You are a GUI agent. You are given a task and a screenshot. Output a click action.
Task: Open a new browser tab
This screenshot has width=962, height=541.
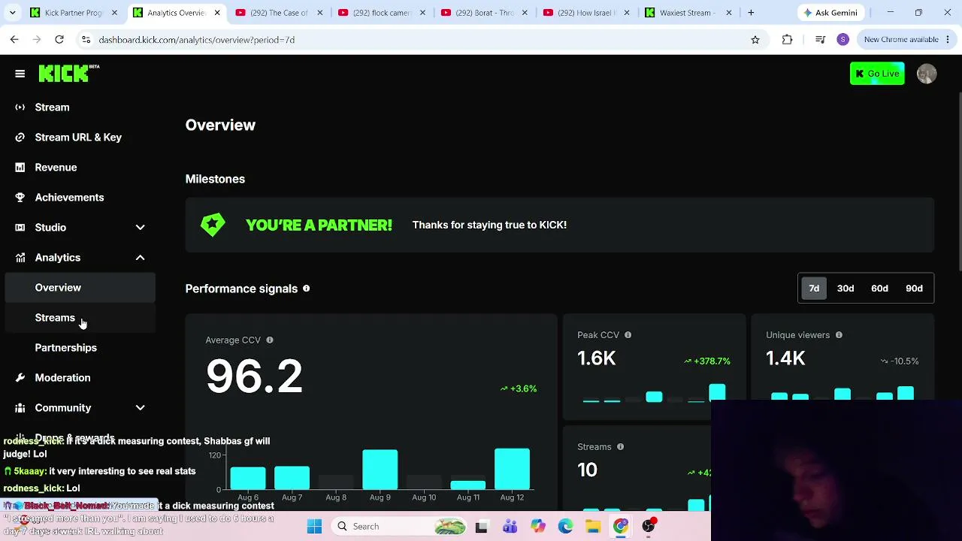pyautogui.click(x=751, y=13)
